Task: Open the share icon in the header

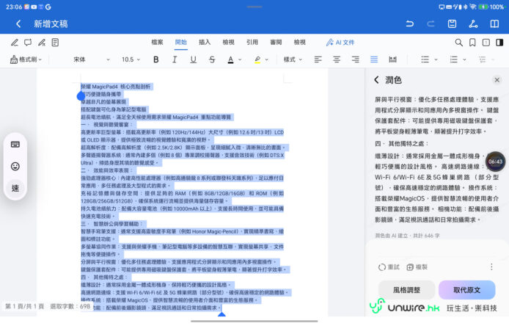Action: click(473, 23)
